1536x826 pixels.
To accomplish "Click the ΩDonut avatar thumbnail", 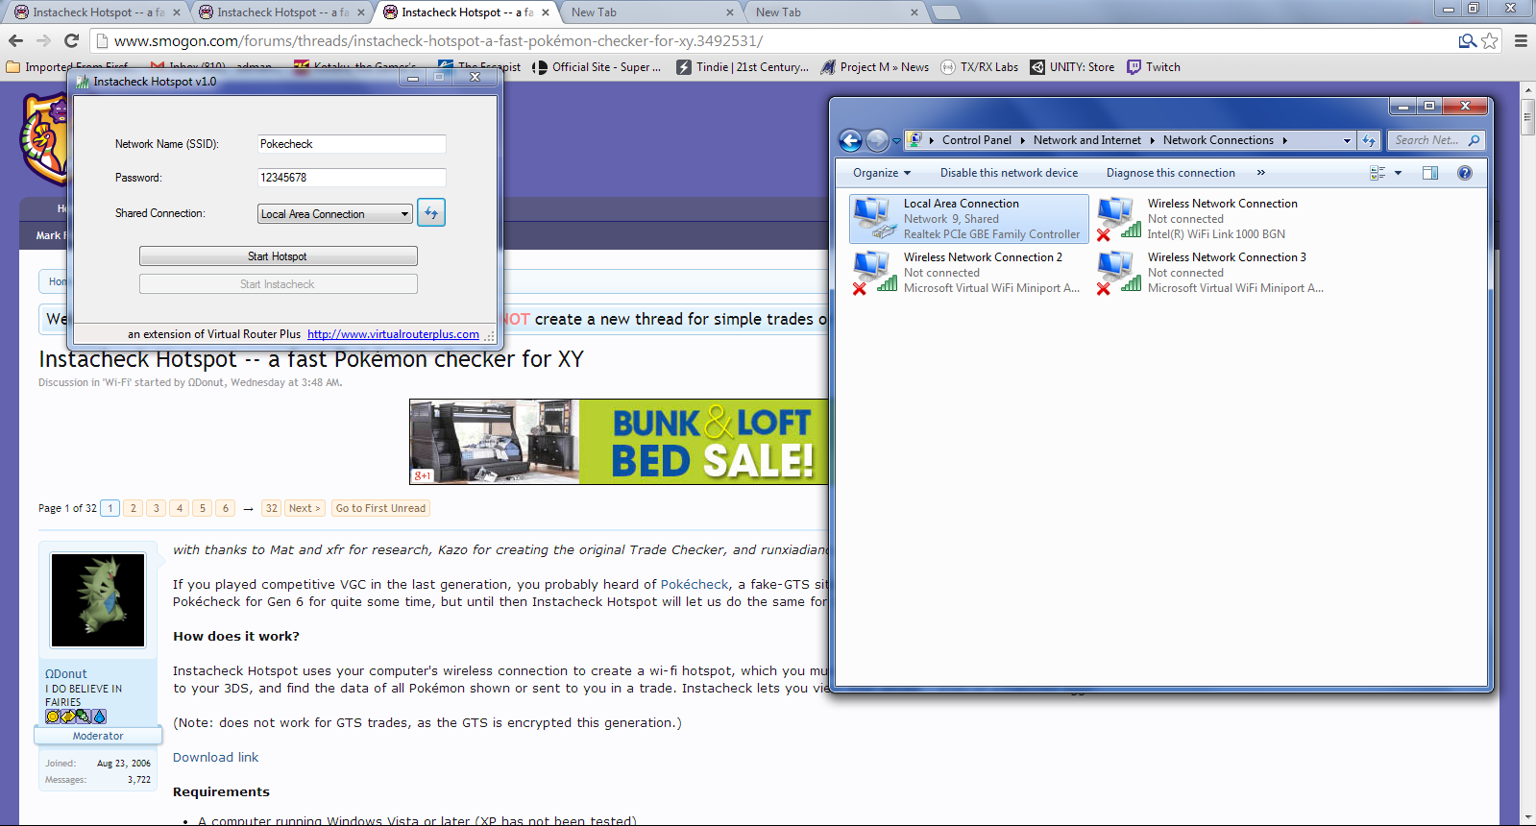I will point(98,600).
